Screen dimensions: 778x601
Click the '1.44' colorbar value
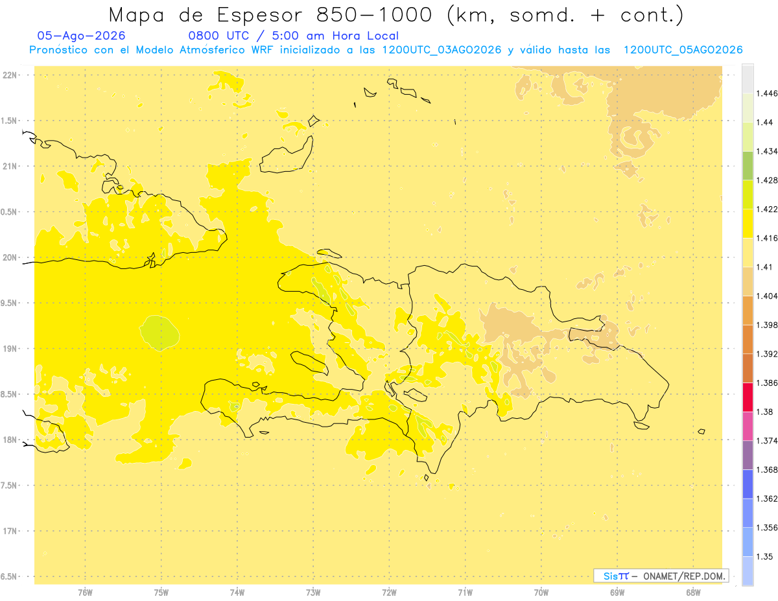pyautogui.click(x=765, y=123)
